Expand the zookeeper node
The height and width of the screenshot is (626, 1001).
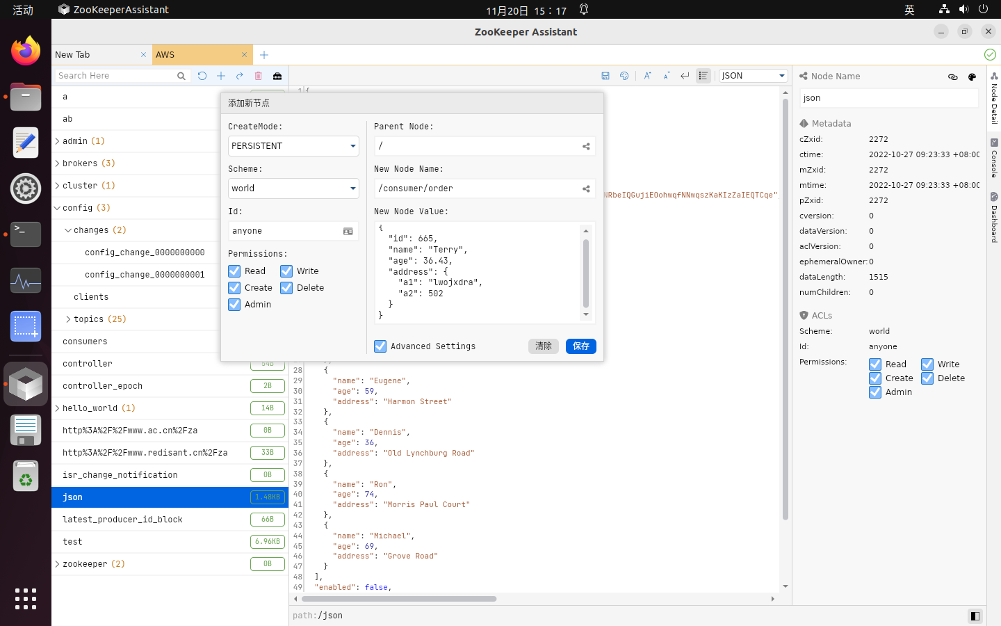click(58, 564)
